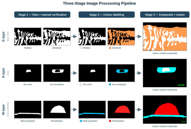Click the blue Arc envelope legend dot

coord(110,84)
